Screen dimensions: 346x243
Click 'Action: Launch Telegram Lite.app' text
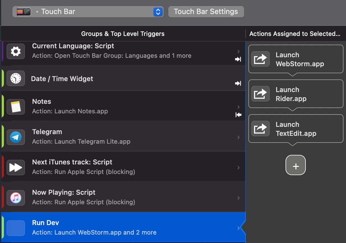pyautogui.click(x=81, y=141)
